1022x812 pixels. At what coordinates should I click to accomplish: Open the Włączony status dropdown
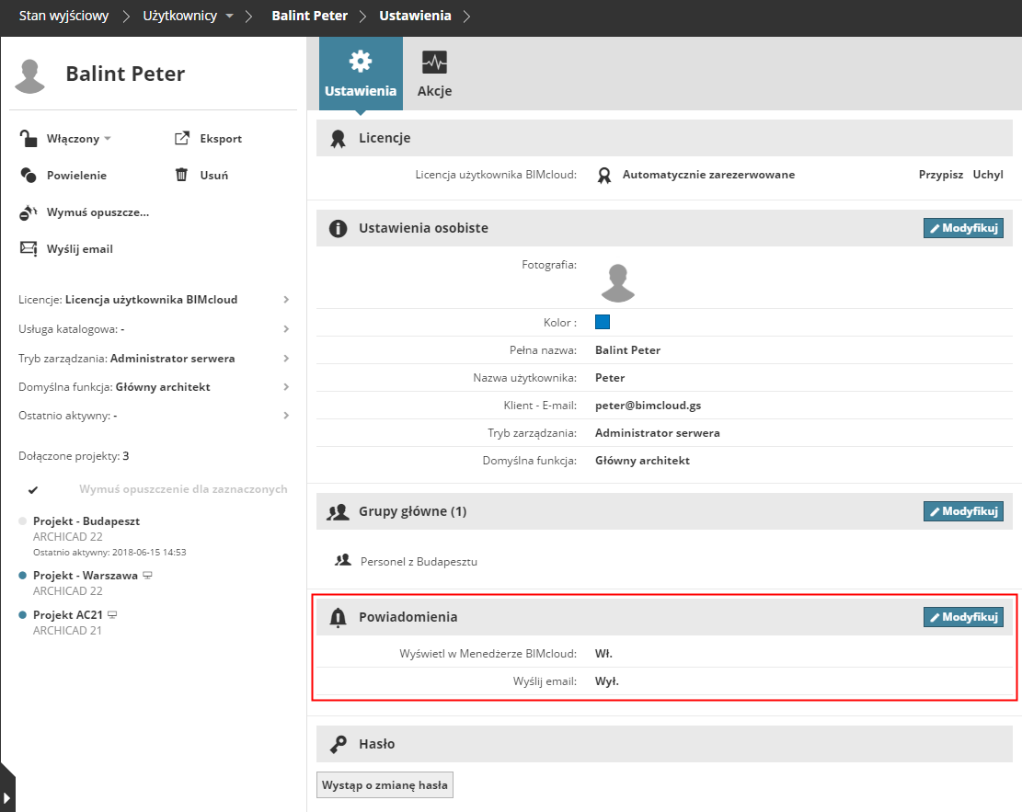[107, 139]
